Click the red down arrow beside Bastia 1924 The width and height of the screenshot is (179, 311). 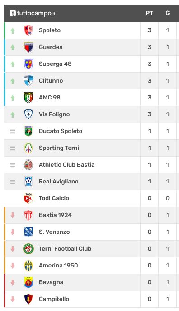coord(13,215)
